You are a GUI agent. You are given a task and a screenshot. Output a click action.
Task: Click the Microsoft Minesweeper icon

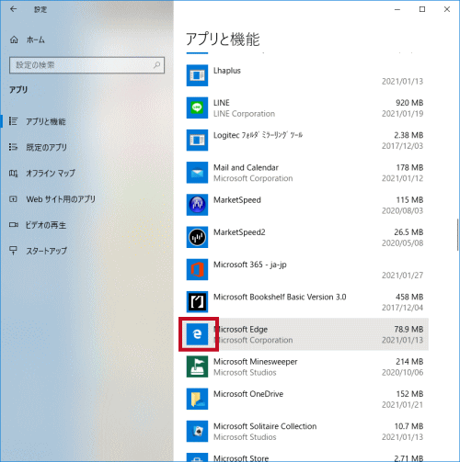pyautogui.click(x=197, y=366)
